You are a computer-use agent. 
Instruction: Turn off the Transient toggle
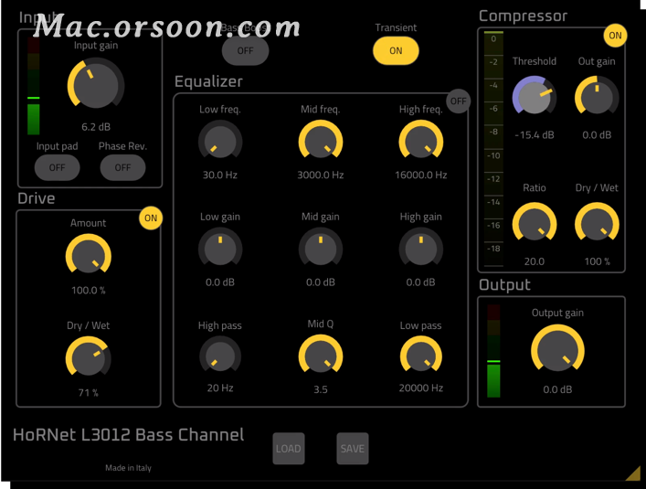click(x=396, y=50)
